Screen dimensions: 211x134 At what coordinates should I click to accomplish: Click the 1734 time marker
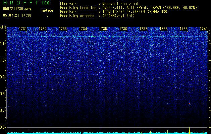(x=83, y=29)
